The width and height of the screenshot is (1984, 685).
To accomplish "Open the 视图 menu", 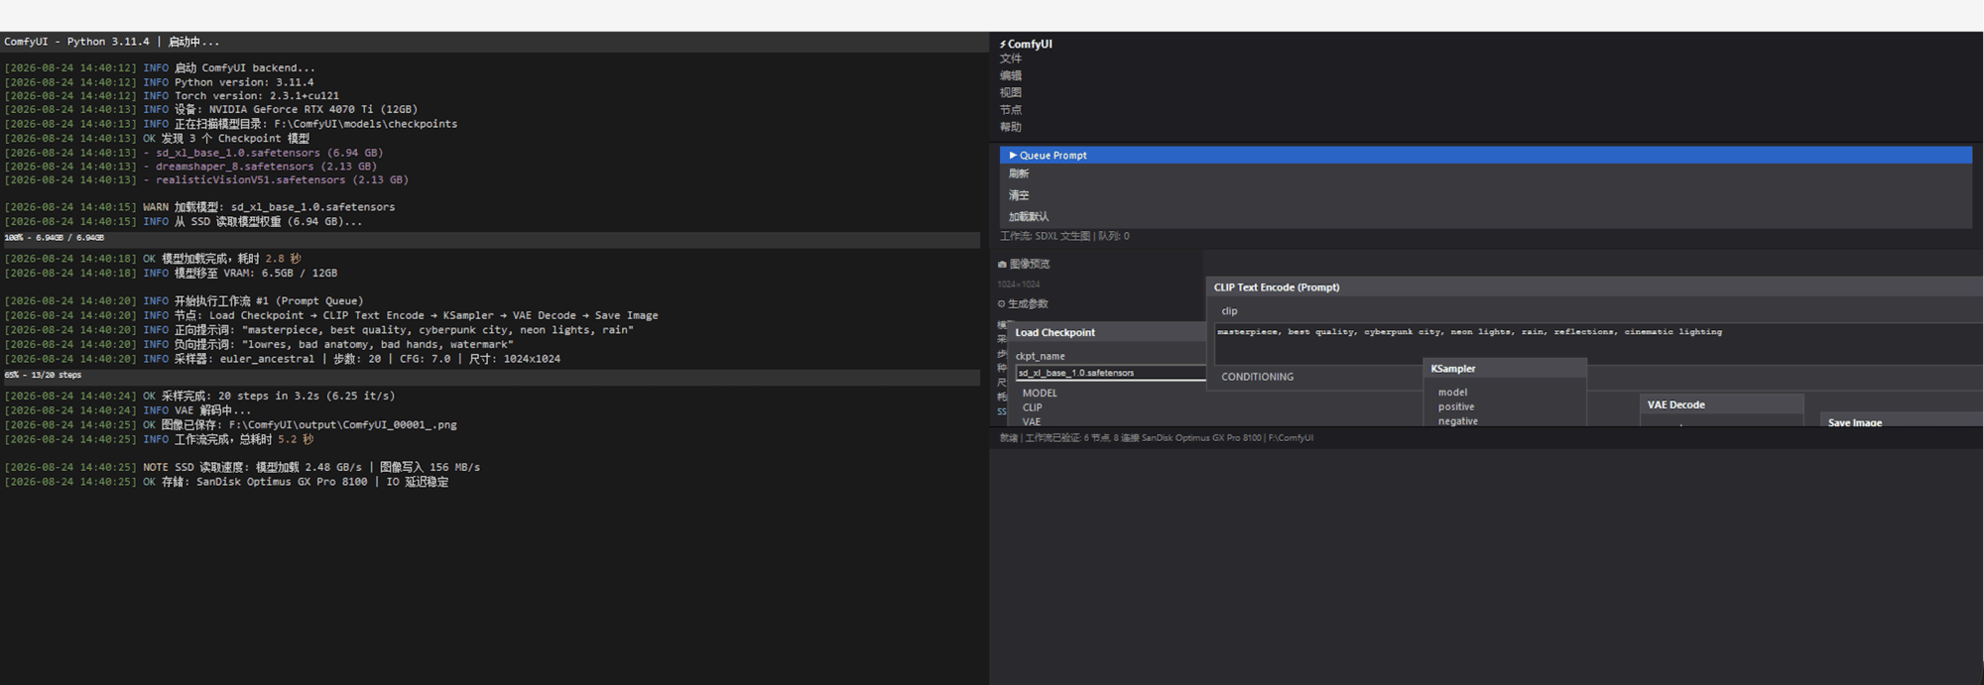I will pos(1010,92).
